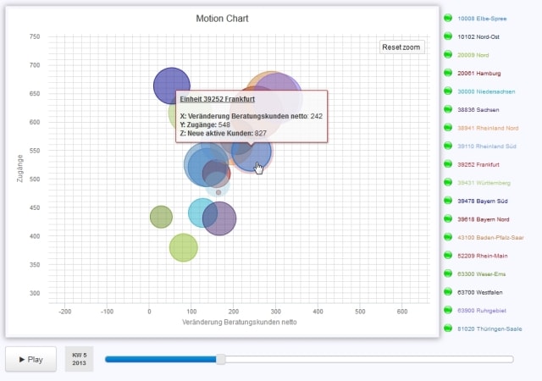Click green icon beside 39478 Bayern Süd
The height and width of the screenshot is (381, 542).
(x=448, y=201)
